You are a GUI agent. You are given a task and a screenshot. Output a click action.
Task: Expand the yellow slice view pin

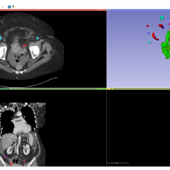click(x=108, y=89)
